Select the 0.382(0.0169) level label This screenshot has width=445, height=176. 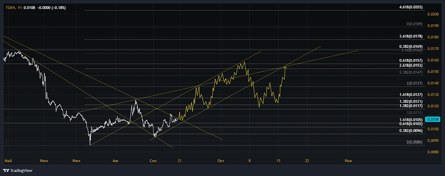tap(411, 47)
